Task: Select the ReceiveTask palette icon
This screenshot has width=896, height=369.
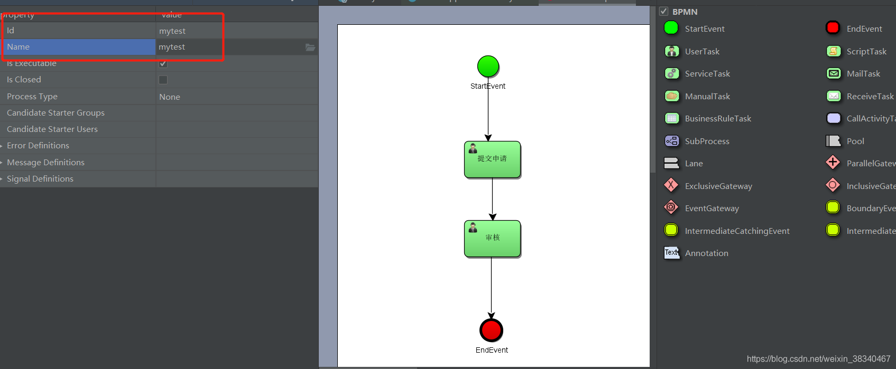Action: click(x=834, y=96)
